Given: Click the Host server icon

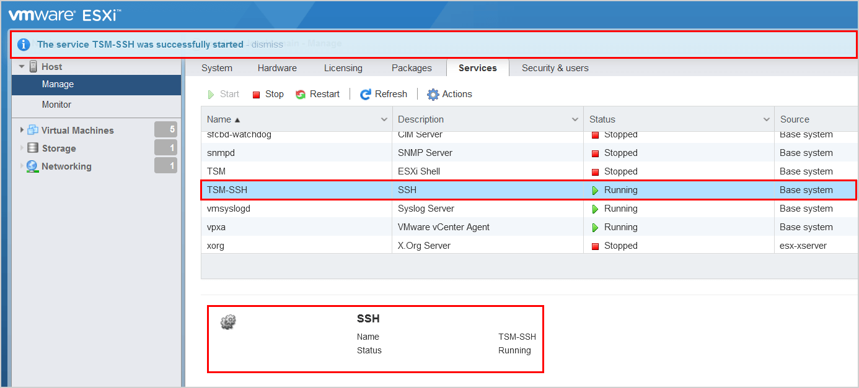Looking at the screenshot, I should (33, 67).
